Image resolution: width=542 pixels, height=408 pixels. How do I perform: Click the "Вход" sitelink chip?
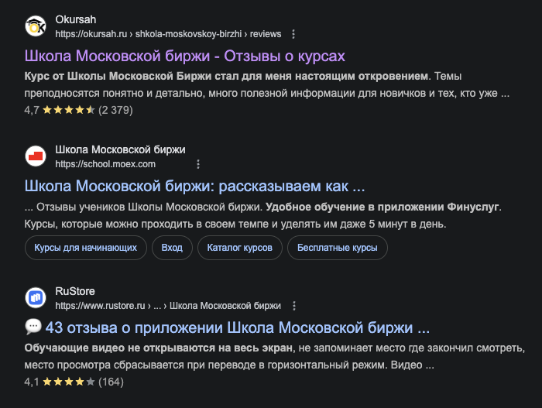(x=172, y=248)
